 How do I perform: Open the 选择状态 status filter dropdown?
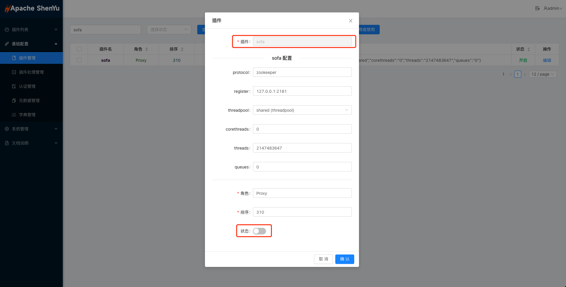tap(169, 30)
